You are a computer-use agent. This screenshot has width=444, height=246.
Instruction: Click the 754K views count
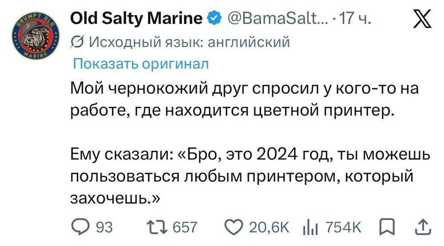tap(344, 227)
